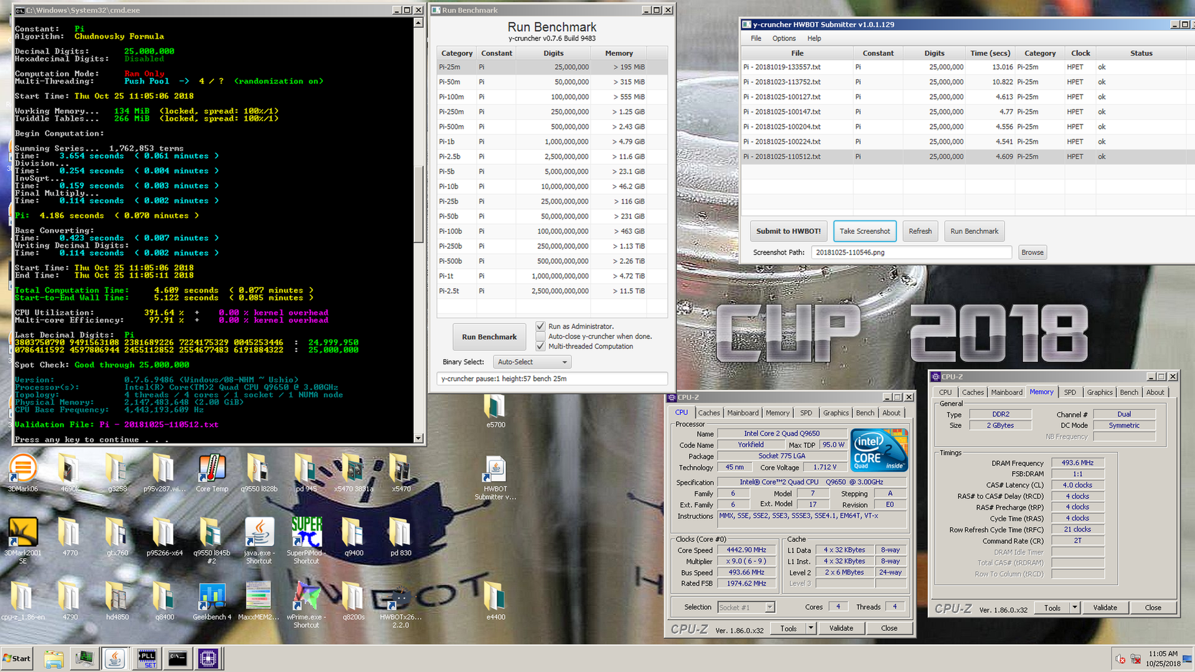Click Run Benchmark in HWBOT Submitter
The height and width of the screenshot is (672, 1195).
[x=974, y=231]
